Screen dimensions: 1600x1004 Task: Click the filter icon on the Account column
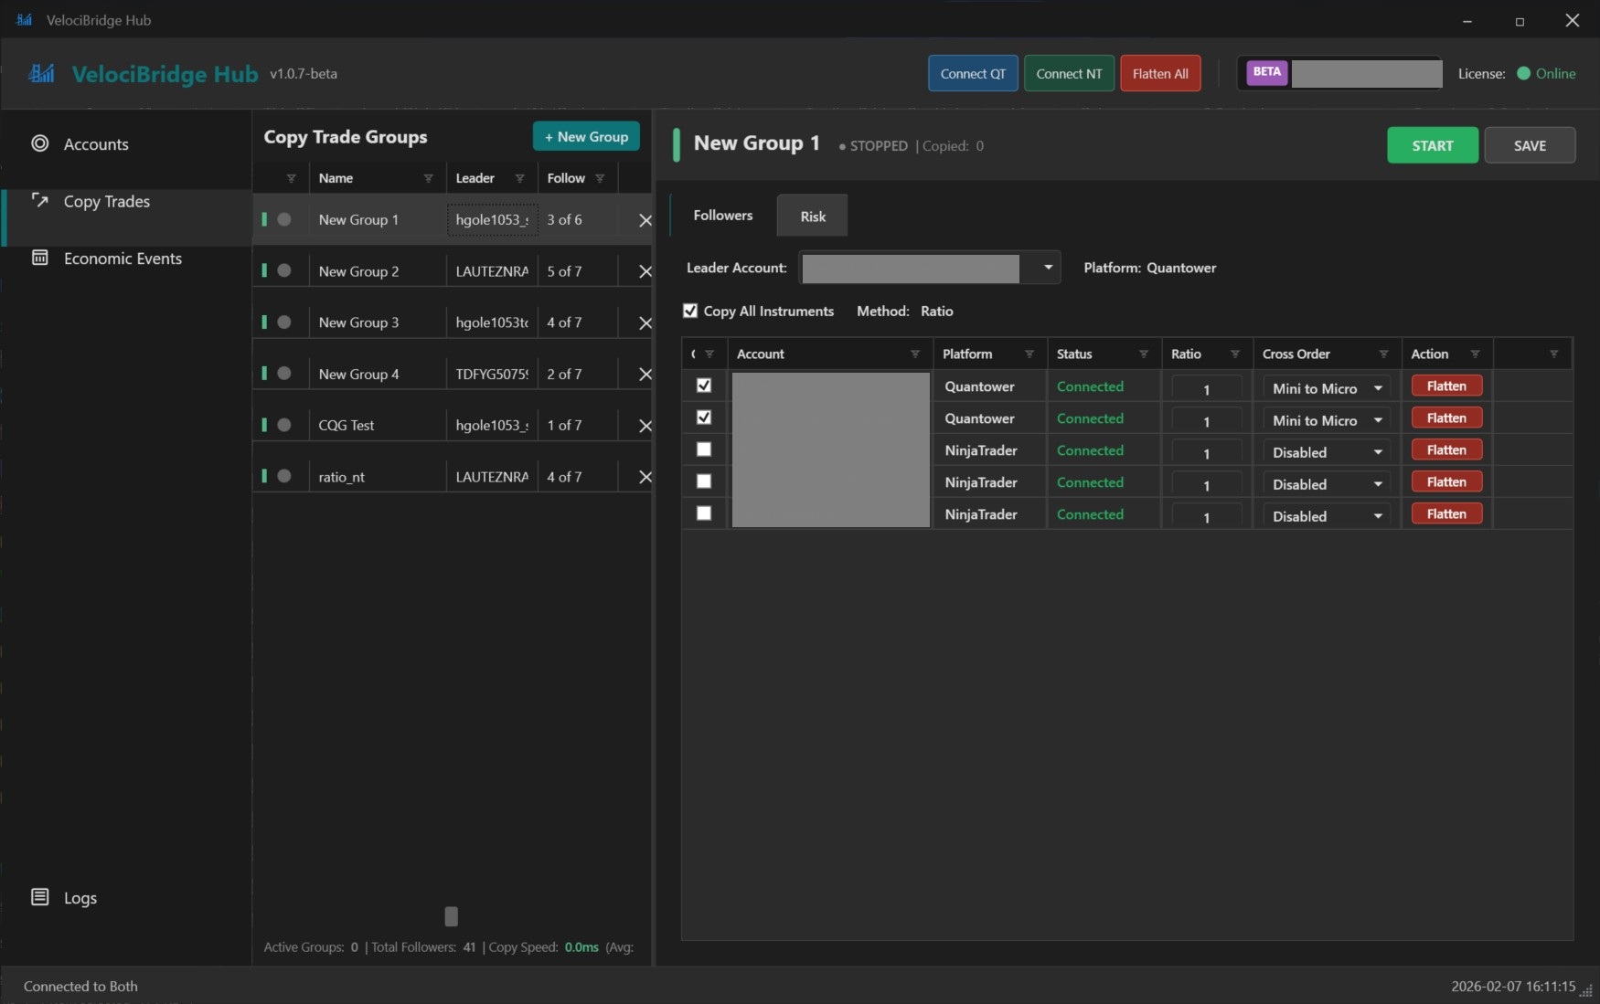[916, 354]
